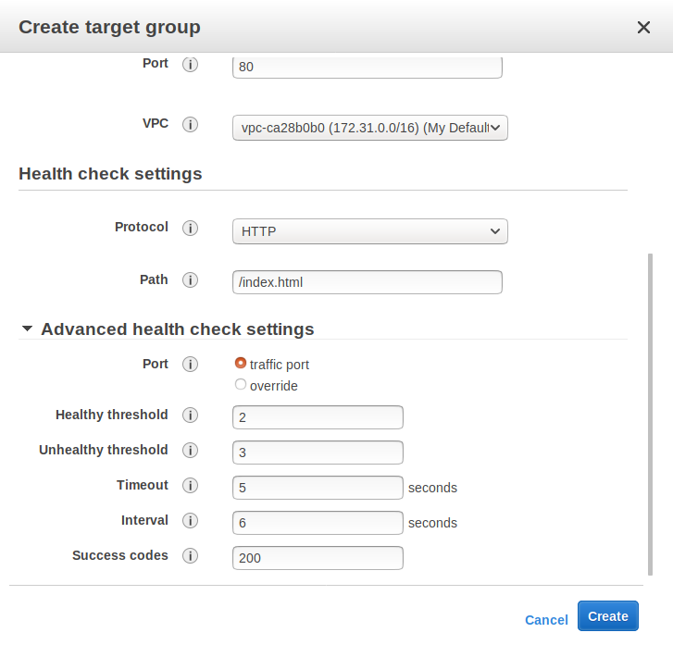Image resolution: width=673 pixels, height=645 pixels.
Task: Click the Healthy threshold info icon
Action: [190, 415]
